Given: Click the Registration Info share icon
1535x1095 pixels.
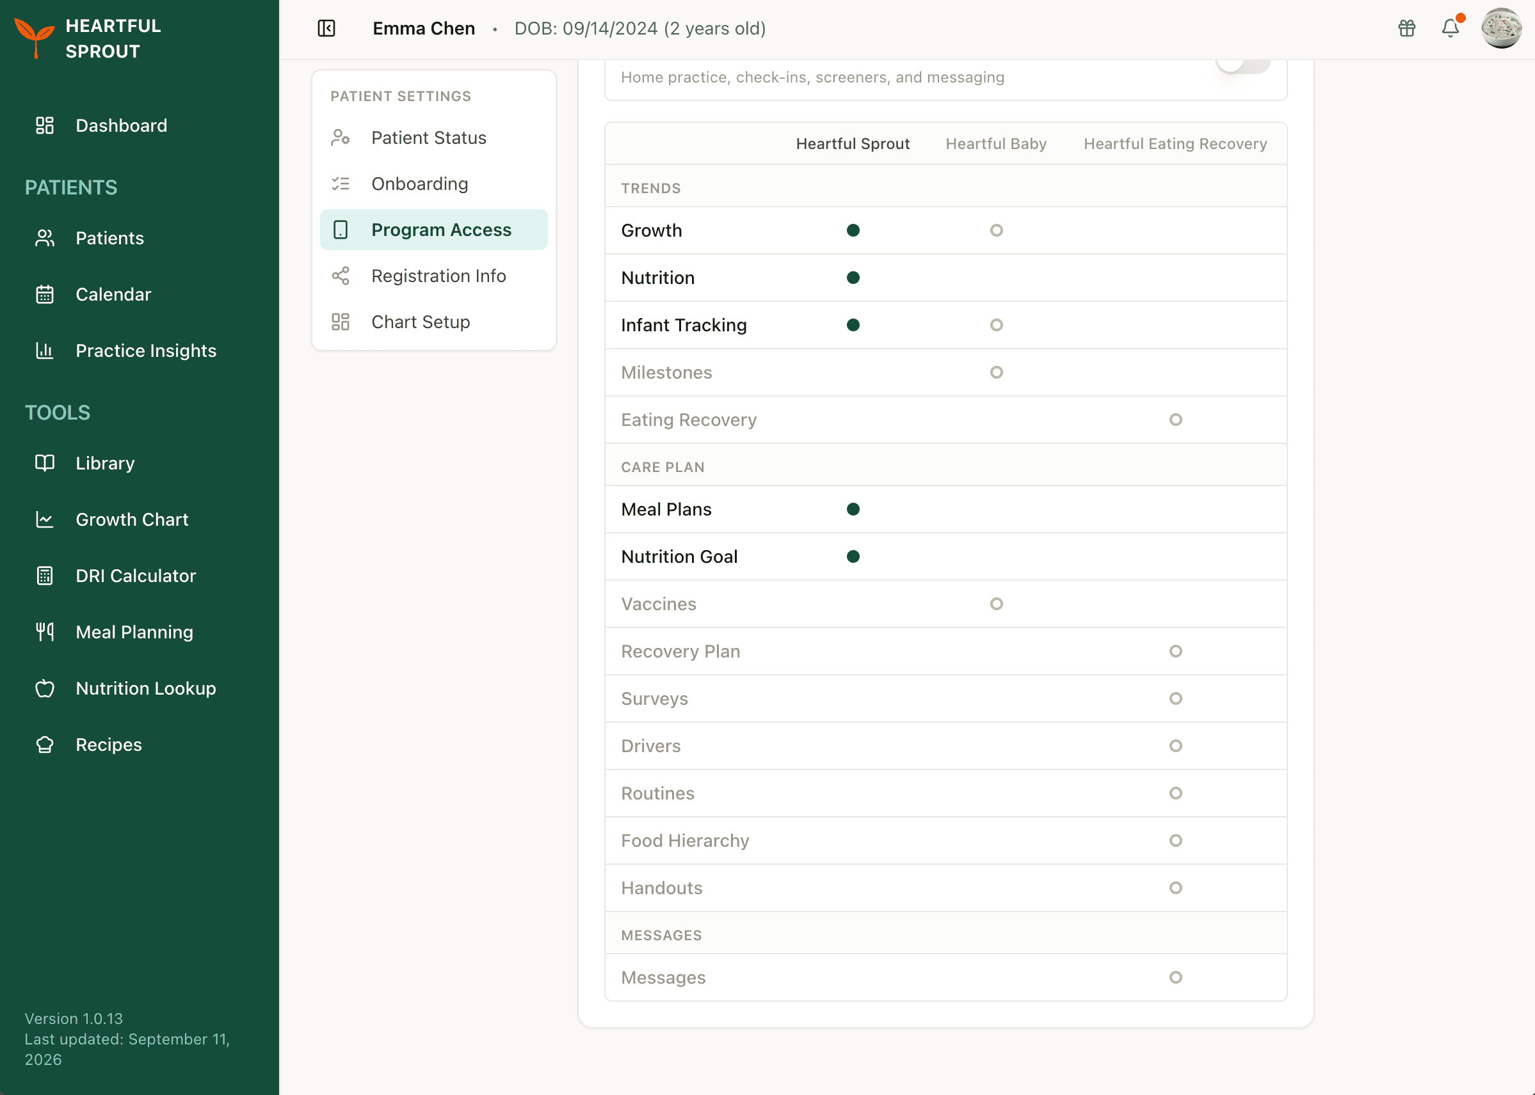Looking at the screenshot, I should 341,276.
